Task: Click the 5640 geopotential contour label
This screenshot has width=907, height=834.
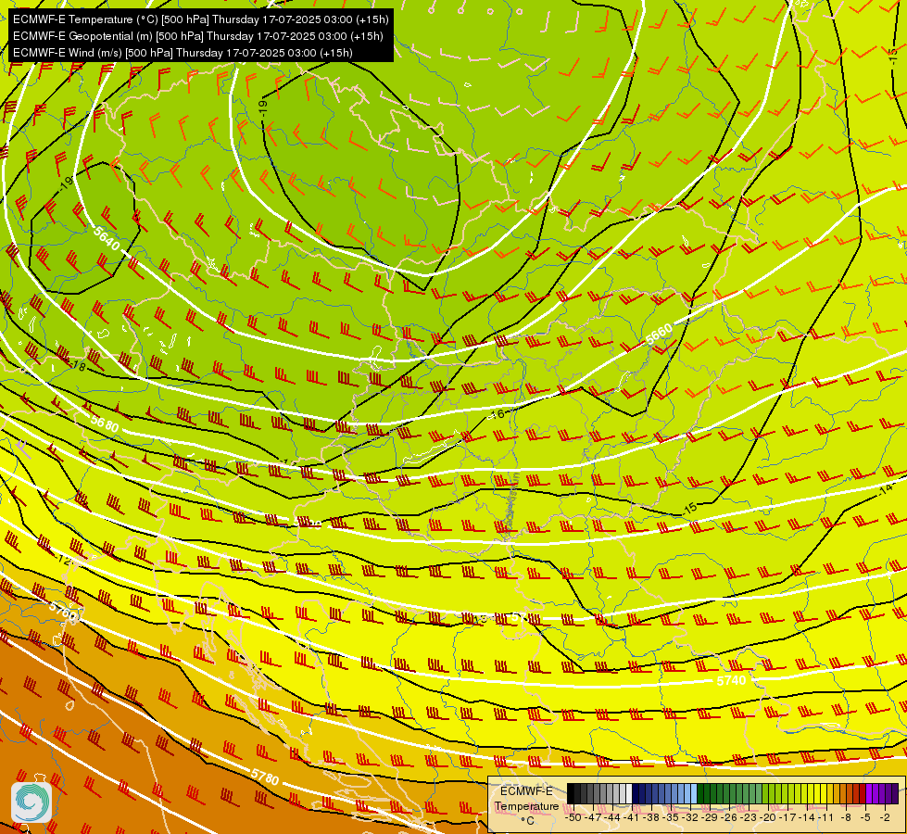Action: (x=107, y=238)
